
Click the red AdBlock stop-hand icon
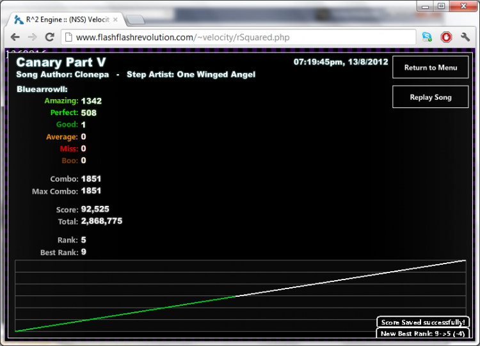click(x=446, y=37)
